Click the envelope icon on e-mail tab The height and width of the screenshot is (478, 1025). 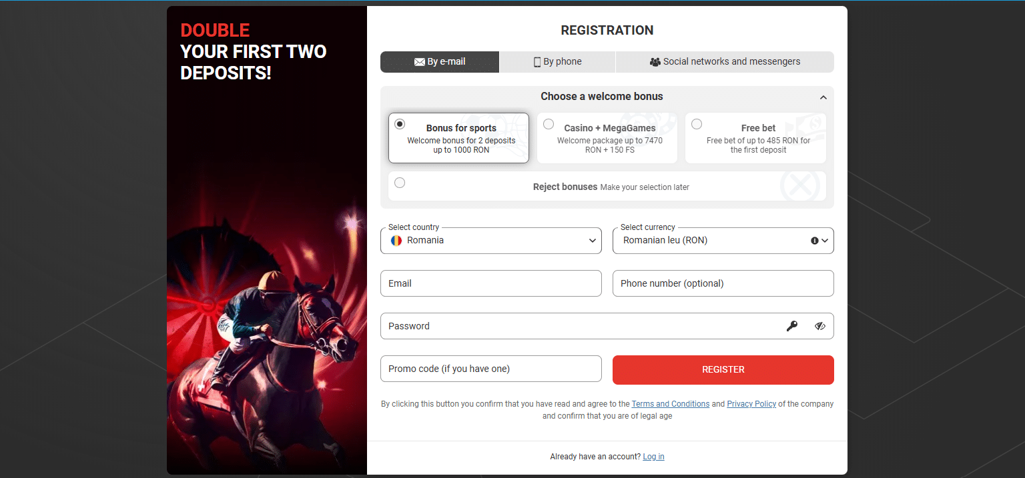[420, 62]
